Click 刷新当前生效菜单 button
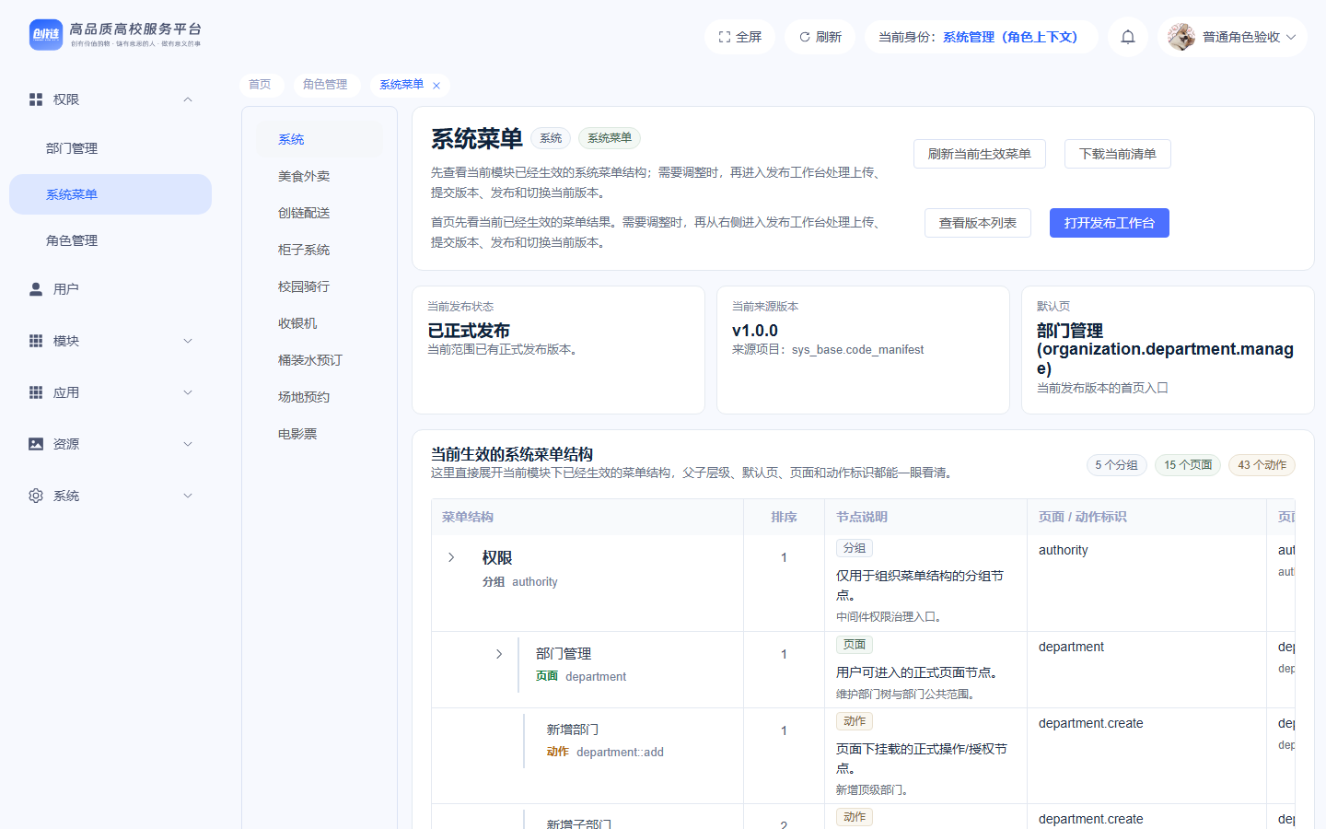 (980, 154)
